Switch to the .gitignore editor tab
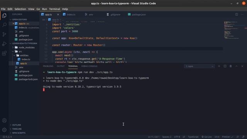This screenshot has width=247, height=139. point(115,15)
